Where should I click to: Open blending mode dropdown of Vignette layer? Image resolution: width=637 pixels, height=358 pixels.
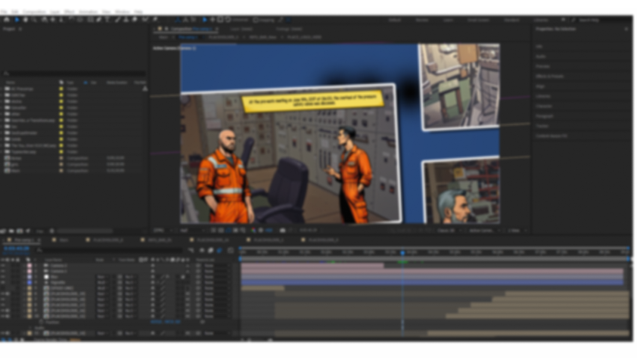(x=103, y=282)
